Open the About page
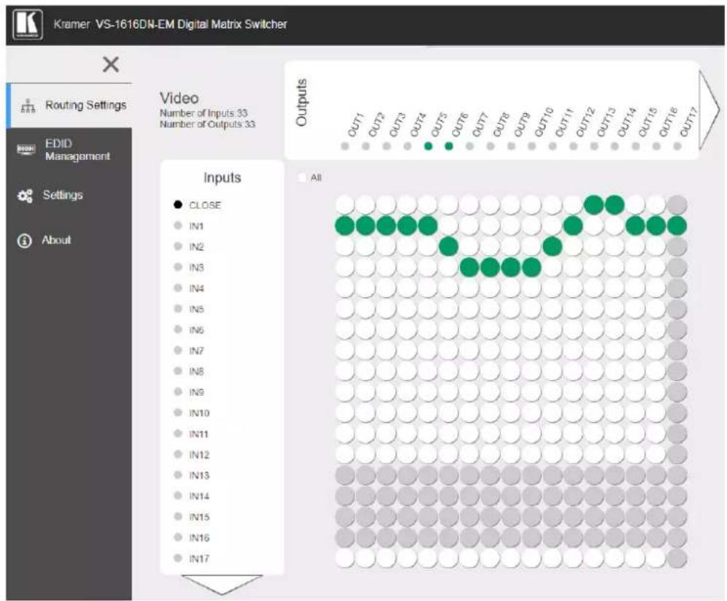The height and width of the screenshot is (601, 727). point(56,240)
